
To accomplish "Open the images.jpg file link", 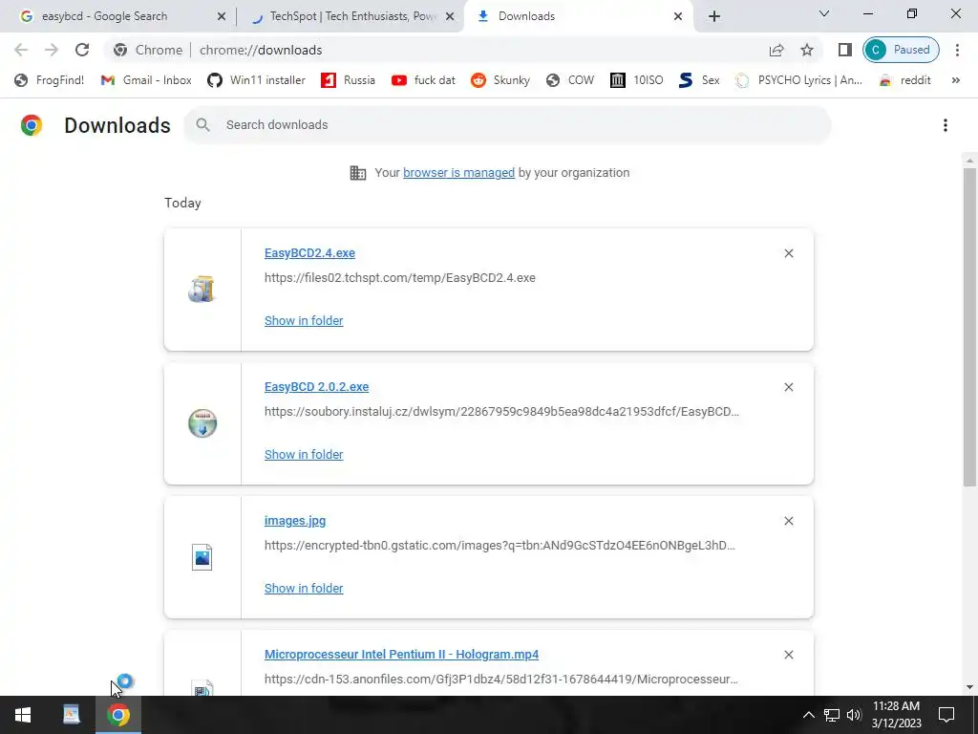I will pyautogui.click(x=295, y=521).
